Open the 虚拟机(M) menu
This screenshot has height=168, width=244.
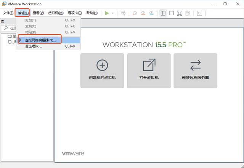coord(56,13)
